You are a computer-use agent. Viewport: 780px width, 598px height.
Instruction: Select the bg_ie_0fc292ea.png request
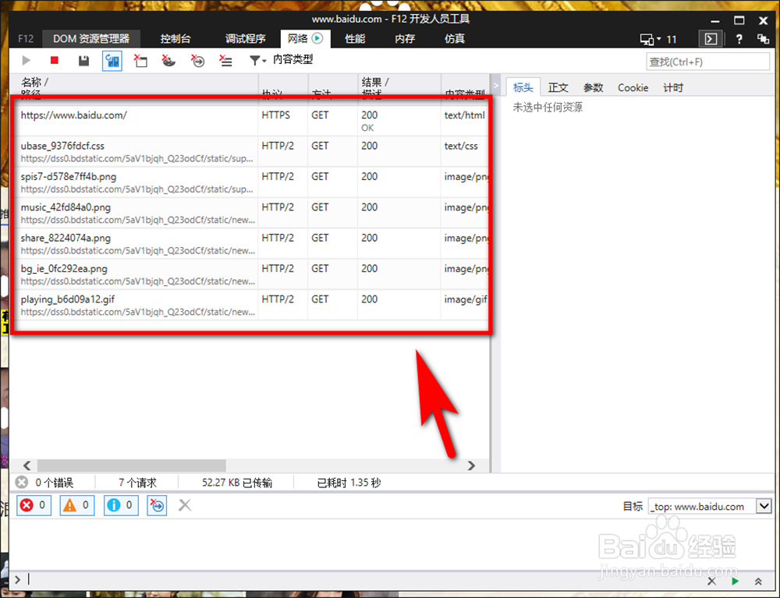point(250,274)
